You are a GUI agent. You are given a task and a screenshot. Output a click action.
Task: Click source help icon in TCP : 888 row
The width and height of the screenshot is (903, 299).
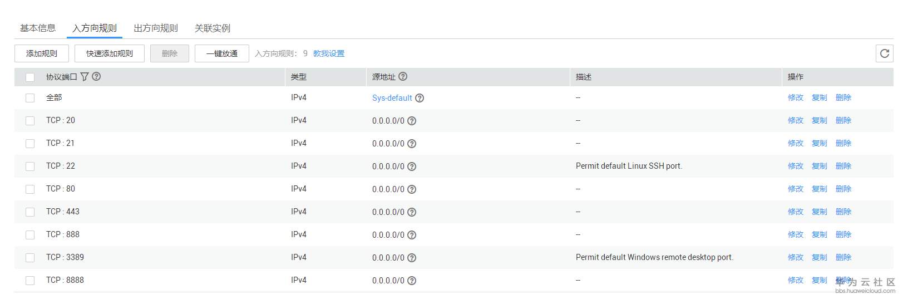coord(412,235)
